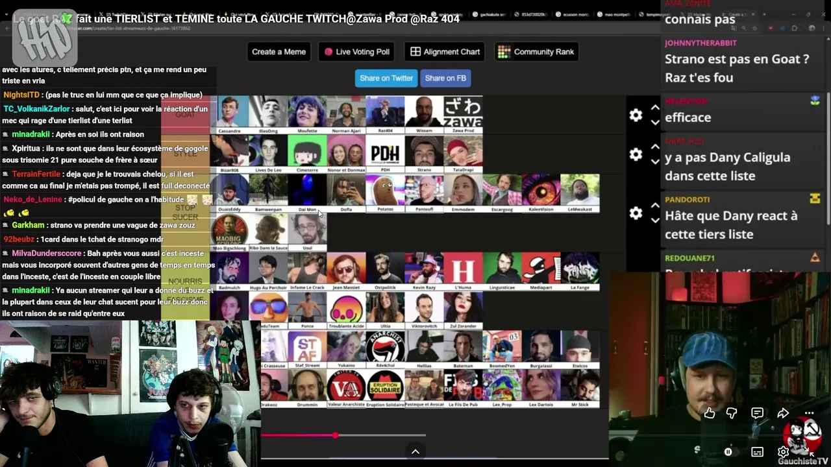
Task: Open the Community Rank view
Action: (x=536, y=52)
